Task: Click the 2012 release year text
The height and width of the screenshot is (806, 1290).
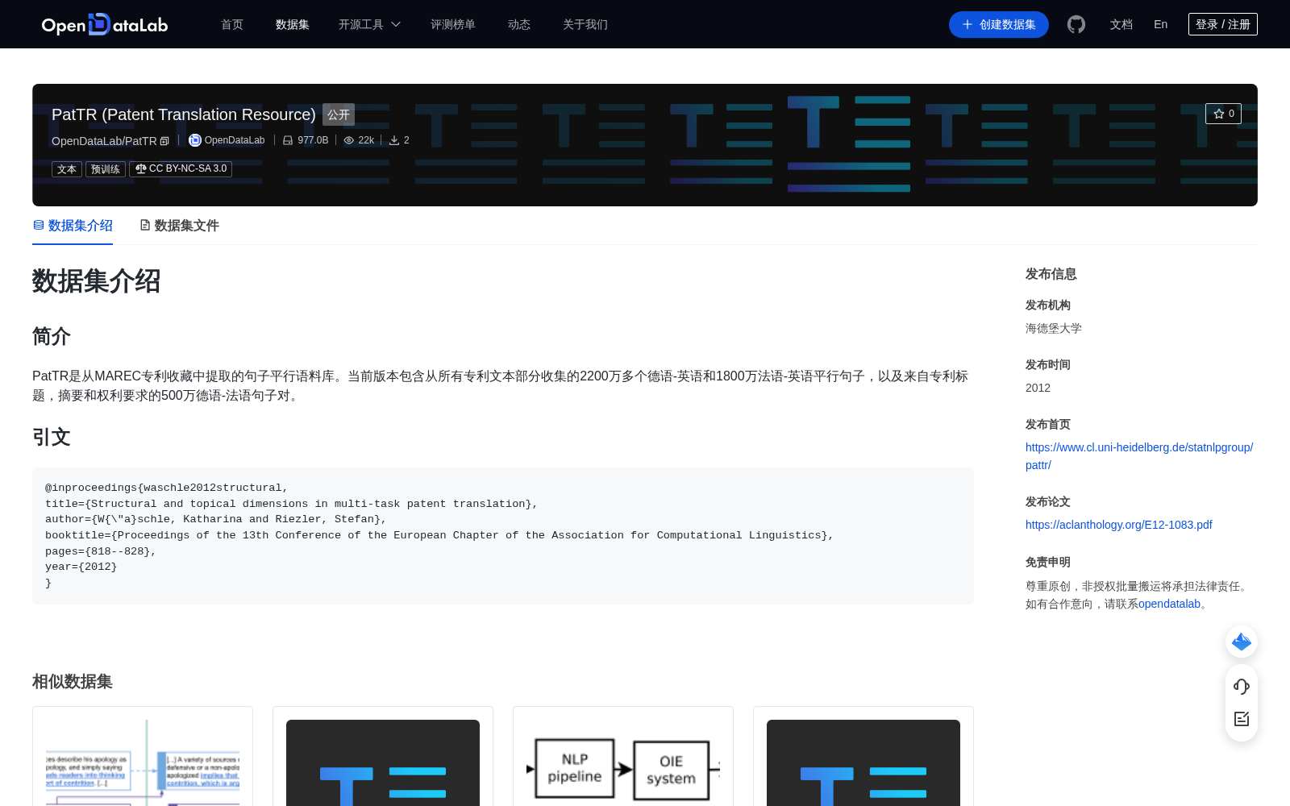Action: (x=1038, y=388)
